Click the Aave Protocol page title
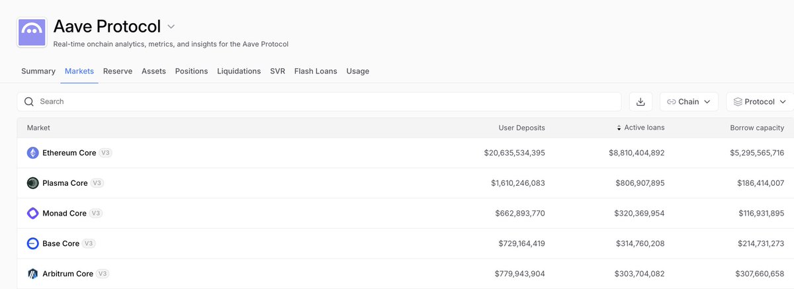This screenshot has width=794, height=289. 107,26
